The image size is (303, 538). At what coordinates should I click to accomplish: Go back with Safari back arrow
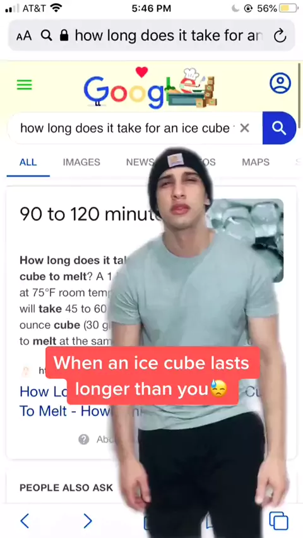click(25, 521)
